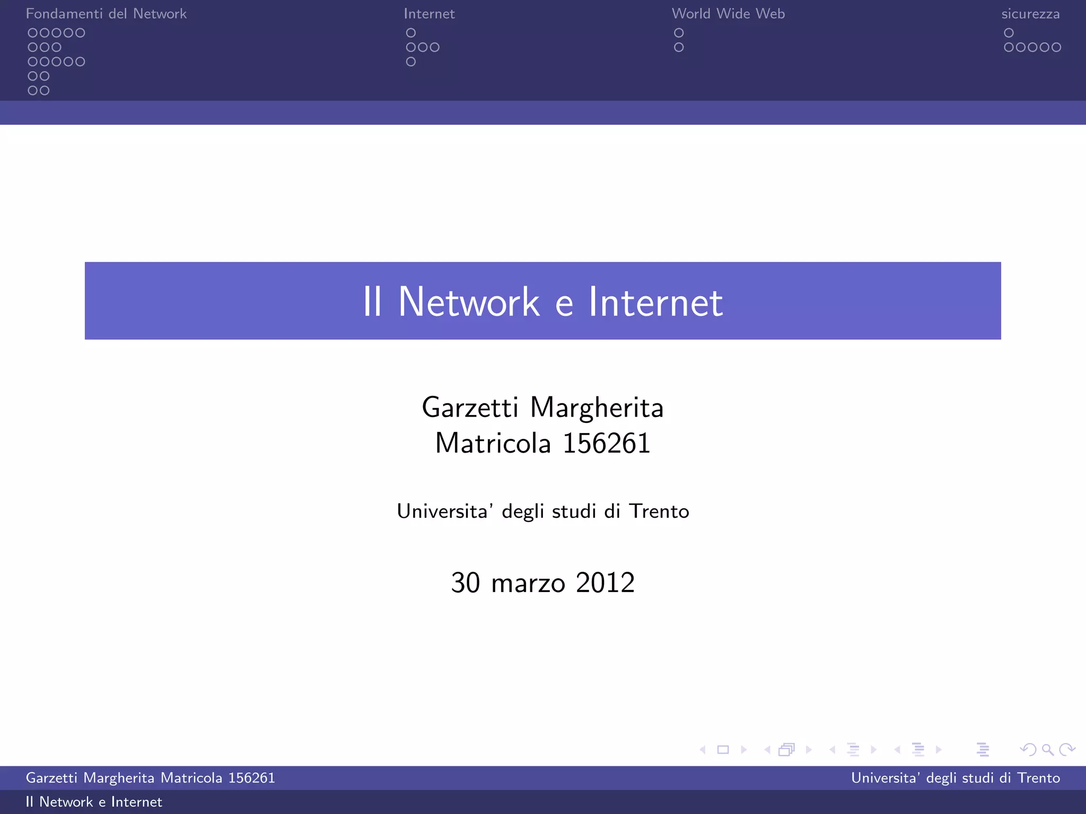Click first circle under sicurezza

click(1009, 33)
